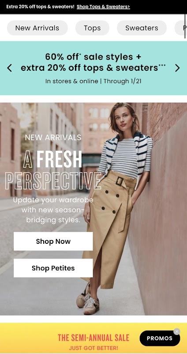Open the 60% off sale styles banner
187x354 pixels.
tap(93, 62)
